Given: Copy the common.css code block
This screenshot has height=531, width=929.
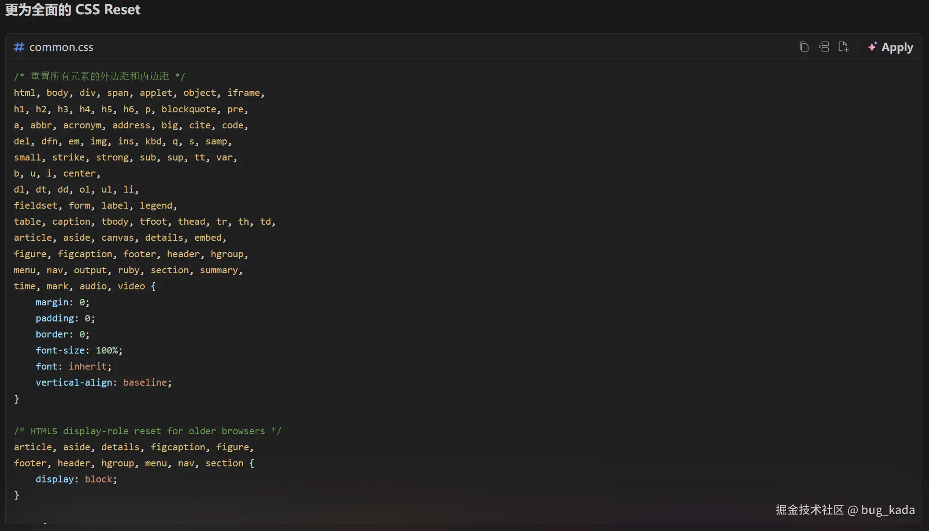Looking at the screenshot, I should 804,47.
